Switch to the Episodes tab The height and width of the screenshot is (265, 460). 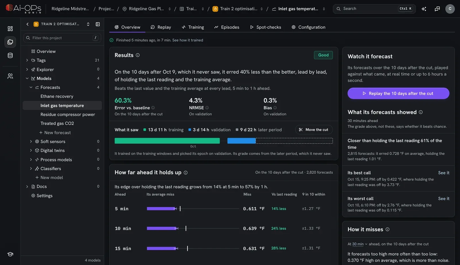[x=227, y=27]
